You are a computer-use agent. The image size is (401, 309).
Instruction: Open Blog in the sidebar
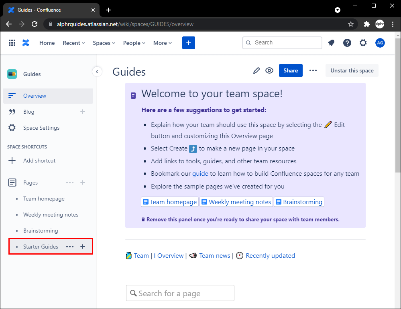coord(28,112)
